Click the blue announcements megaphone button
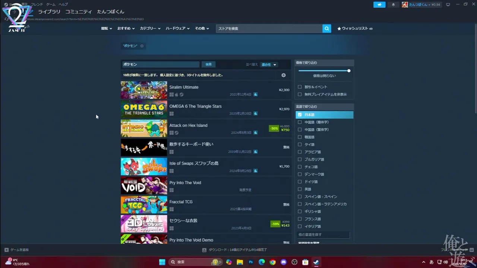This screenshot has width=477, height=268. tap(379, 4)
